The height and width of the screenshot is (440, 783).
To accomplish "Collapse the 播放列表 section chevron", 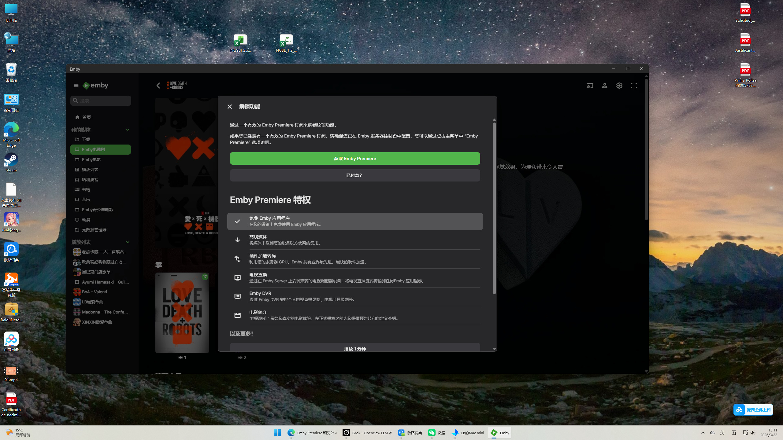I will pyautogui.click(x=128, y=242).
